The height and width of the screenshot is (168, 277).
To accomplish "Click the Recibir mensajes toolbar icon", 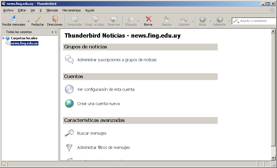I will (14, 19).
